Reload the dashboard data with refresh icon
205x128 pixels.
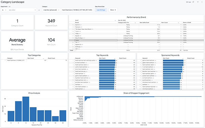click(193, 2)
